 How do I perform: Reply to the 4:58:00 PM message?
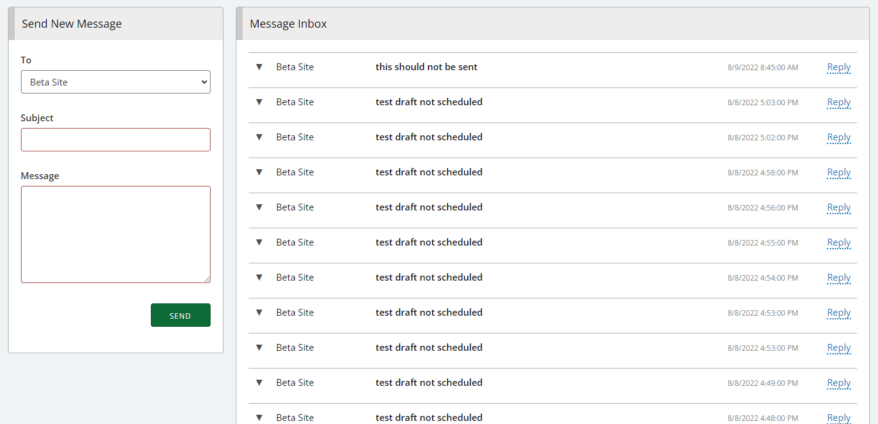pos(839,172)
